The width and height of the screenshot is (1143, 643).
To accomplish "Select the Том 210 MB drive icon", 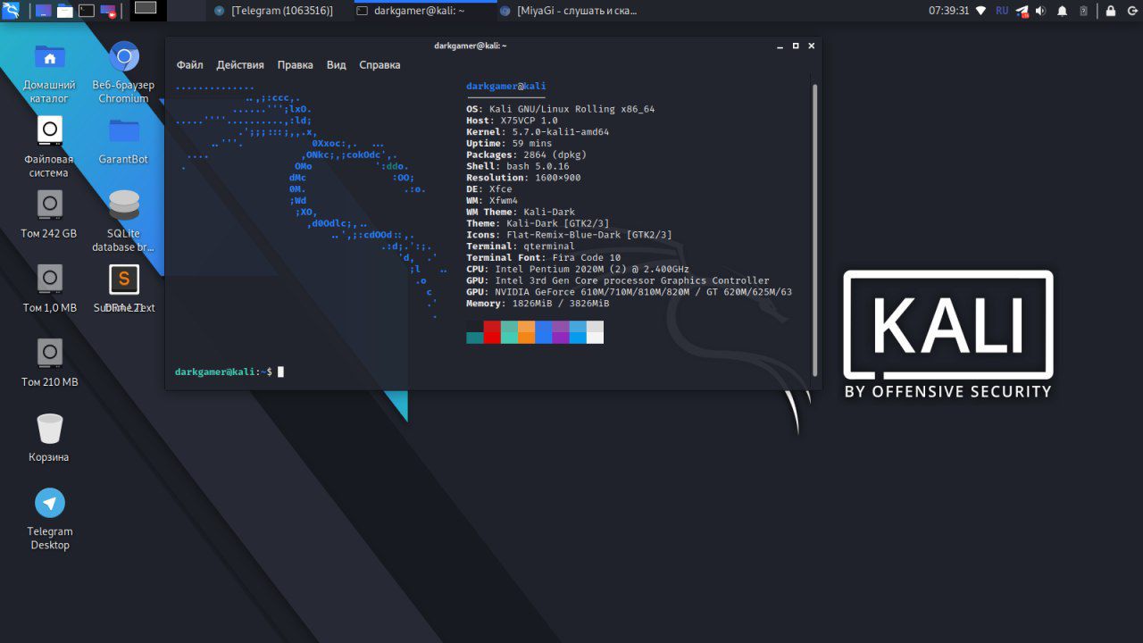I will click(49, 363).
